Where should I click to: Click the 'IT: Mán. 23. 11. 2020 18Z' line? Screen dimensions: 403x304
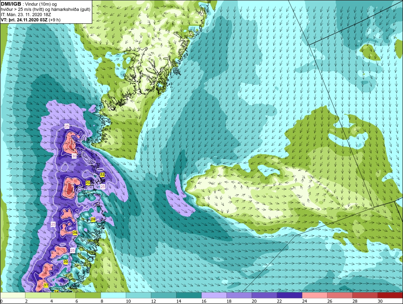26,15
